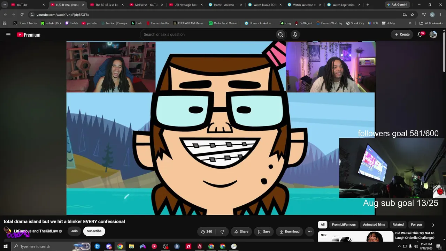Screen dimensions: 446x251
Task: Open LitFamous channel avatar
Action: [x=7, y=231]
